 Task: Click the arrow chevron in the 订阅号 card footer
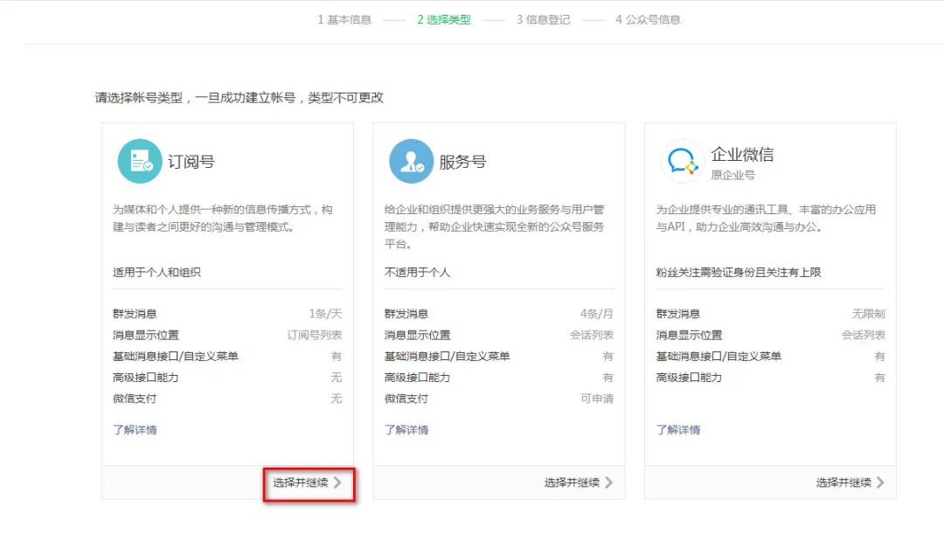[337, 483]
